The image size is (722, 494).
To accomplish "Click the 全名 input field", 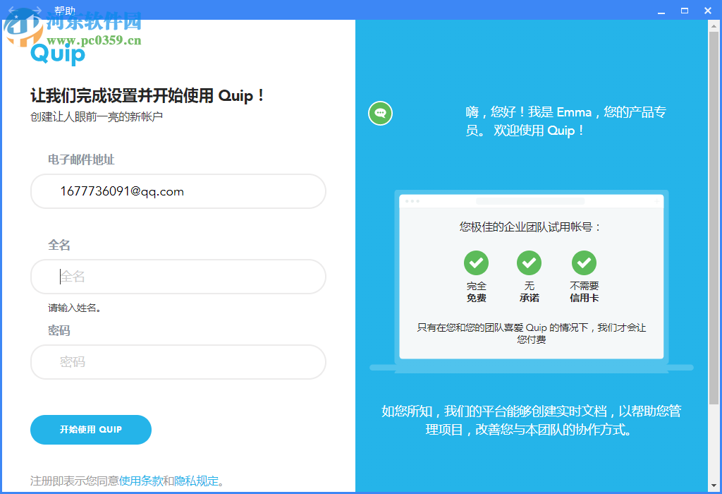I will coord(178,277).
